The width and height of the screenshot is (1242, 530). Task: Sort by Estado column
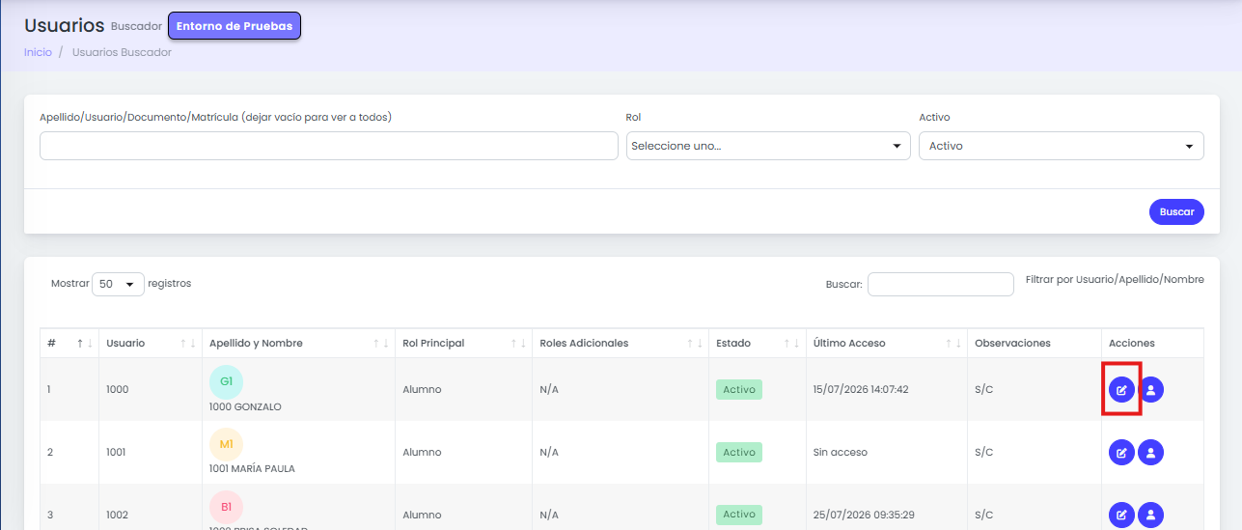(x=758, y=343)
